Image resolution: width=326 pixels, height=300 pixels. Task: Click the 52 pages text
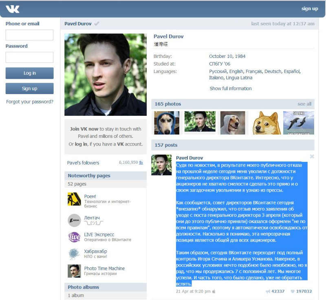pyautogui.click(x=77, y=184)
